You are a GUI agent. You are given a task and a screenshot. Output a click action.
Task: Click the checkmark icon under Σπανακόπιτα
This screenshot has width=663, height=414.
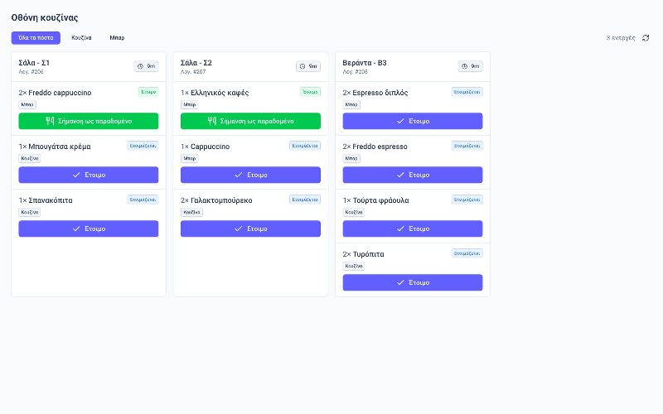click(76, 229)
